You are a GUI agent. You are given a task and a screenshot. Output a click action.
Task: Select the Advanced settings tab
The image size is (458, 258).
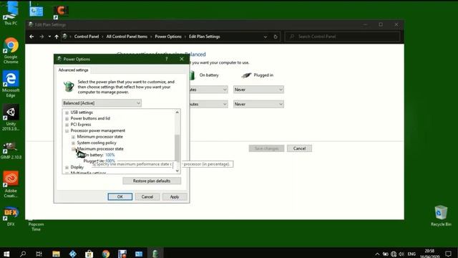[73, 70]
